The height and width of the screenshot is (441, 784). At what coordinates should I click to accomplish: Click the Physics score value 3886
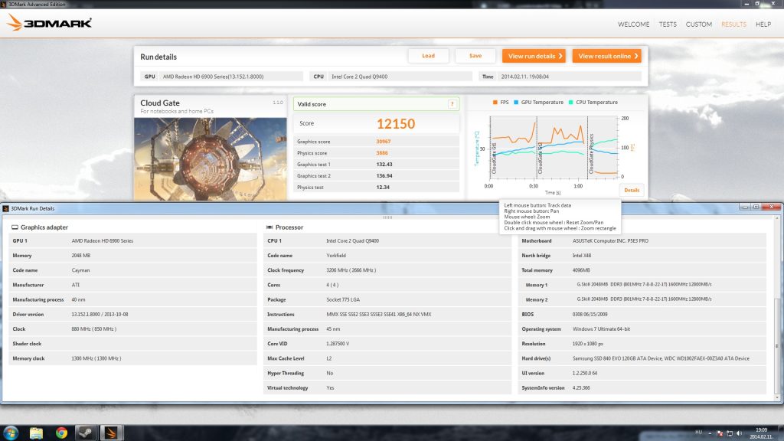(x=382, y=153)
